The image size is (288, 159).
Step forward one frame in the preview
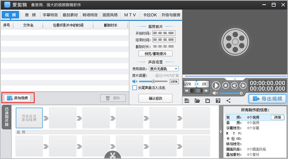pyautogui.click(x=243, y=85)
